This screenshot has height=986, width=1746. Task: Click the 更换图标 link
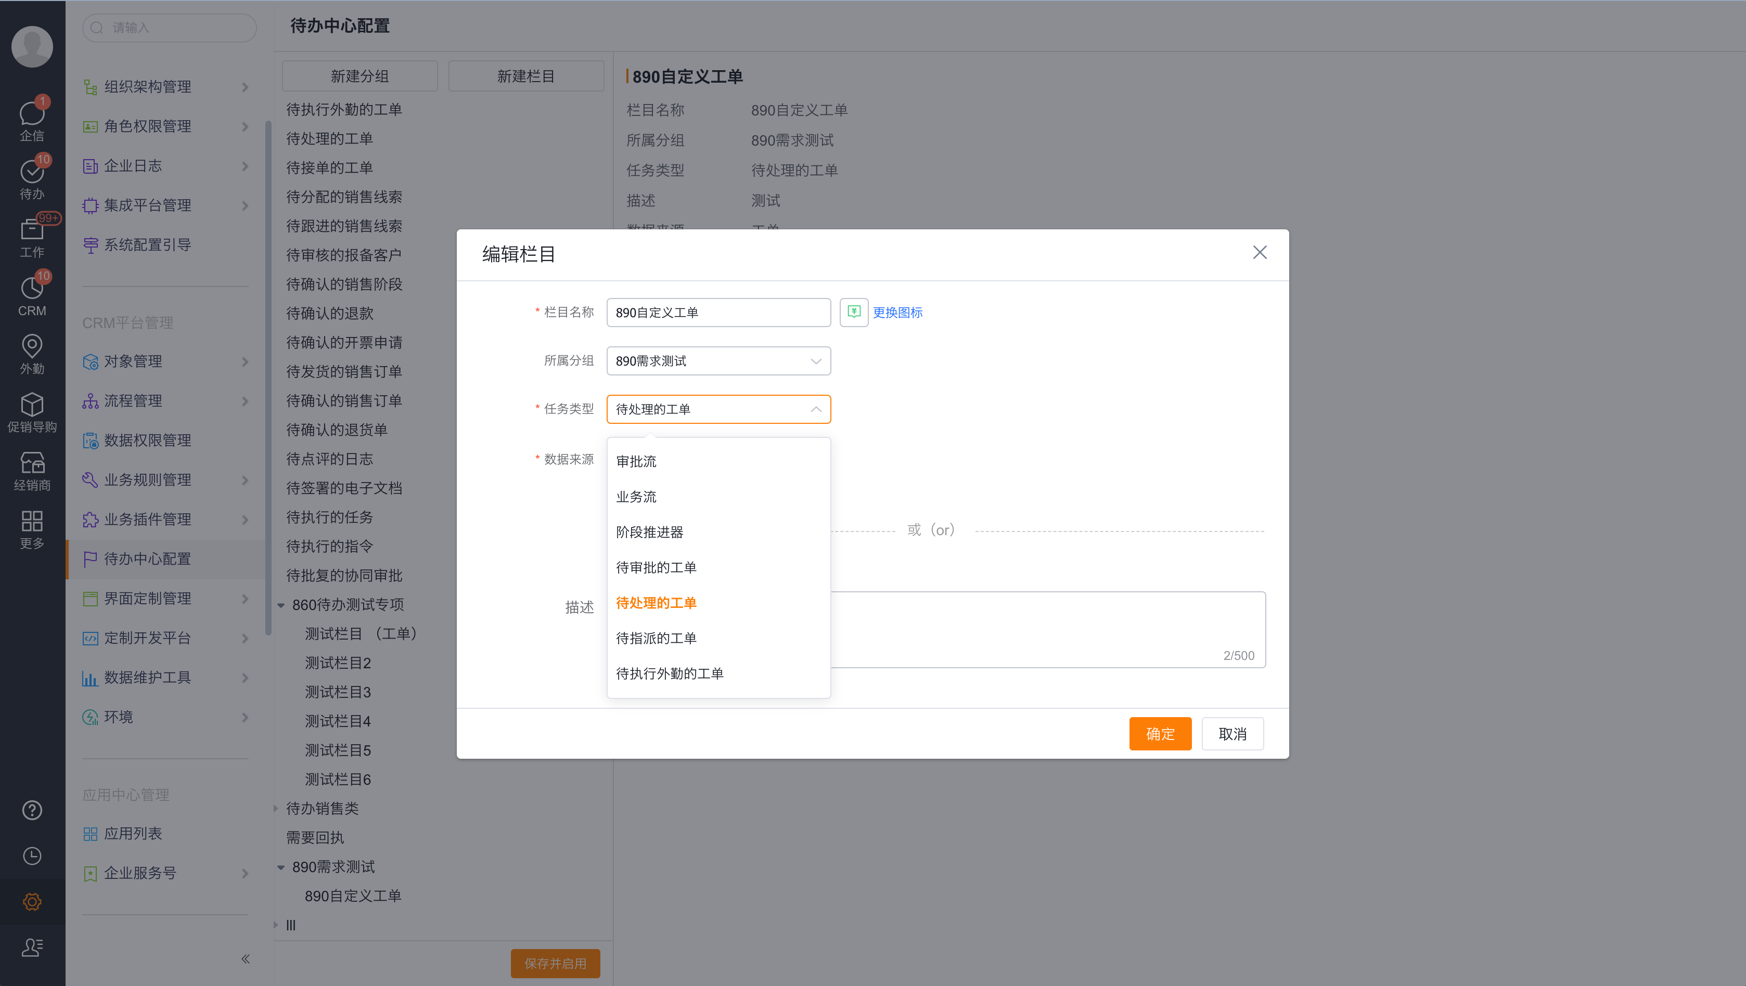897,313
